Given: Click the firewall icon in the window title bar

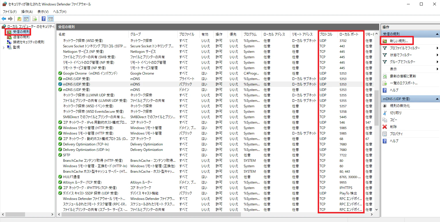Looking at the screenshot, I should pos(4,4).
